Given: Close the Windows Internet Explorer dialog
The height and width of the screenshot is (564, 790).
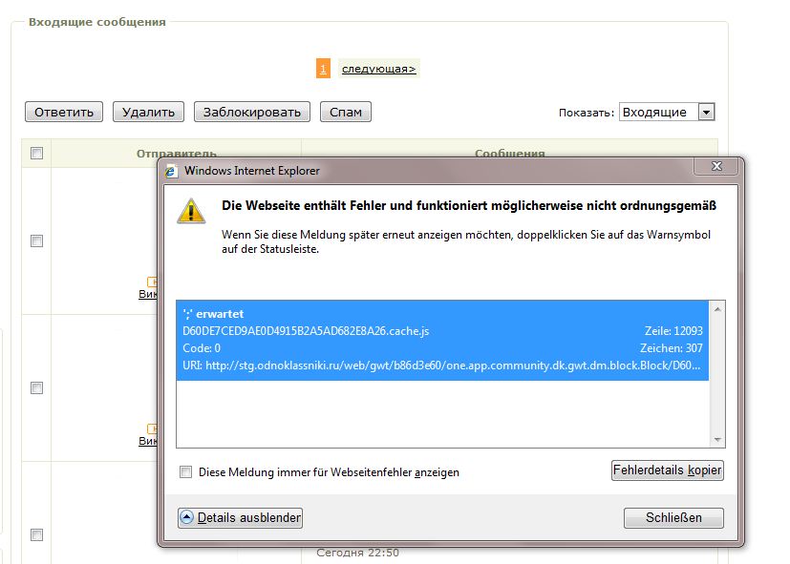Looking at the screenshot, I should [x=716, y=166].
